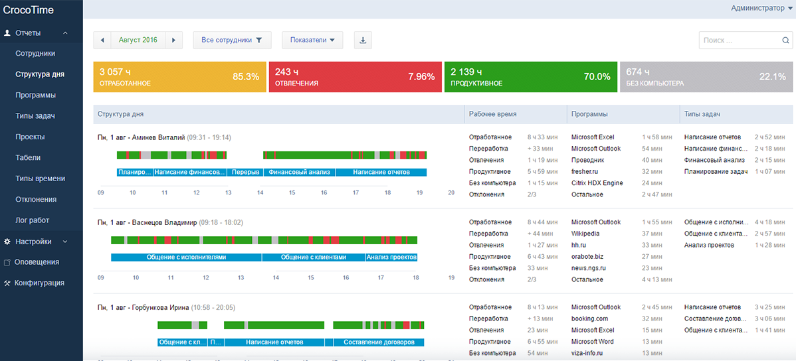Screen dimensions: 796x361
Task: Click the red Отвлечения summary tile
Action: coord(355,77)
